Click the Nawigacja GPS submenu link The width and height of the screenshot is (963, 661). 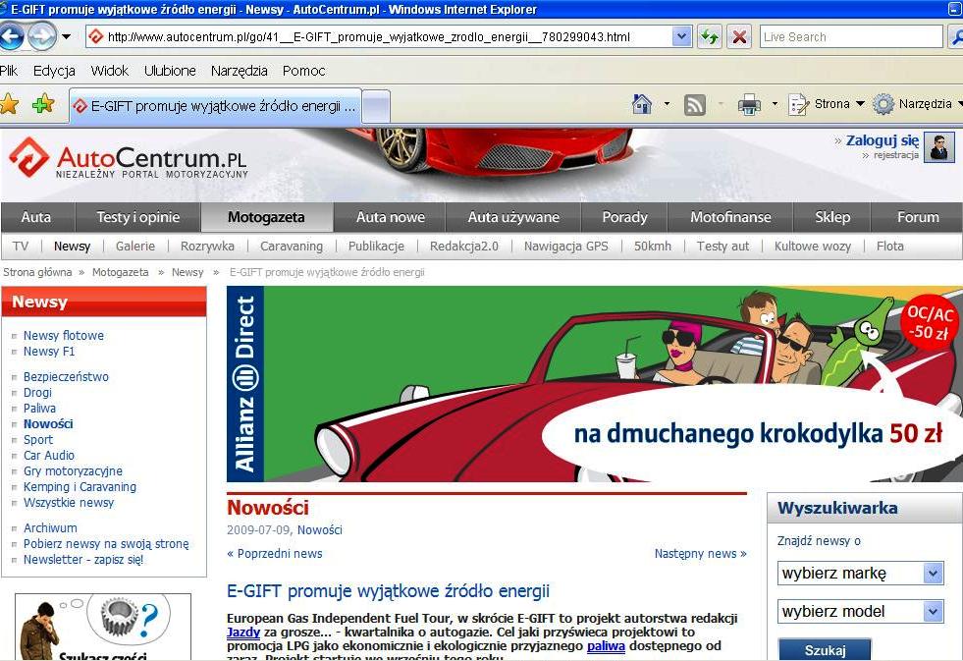pos(565,247)
